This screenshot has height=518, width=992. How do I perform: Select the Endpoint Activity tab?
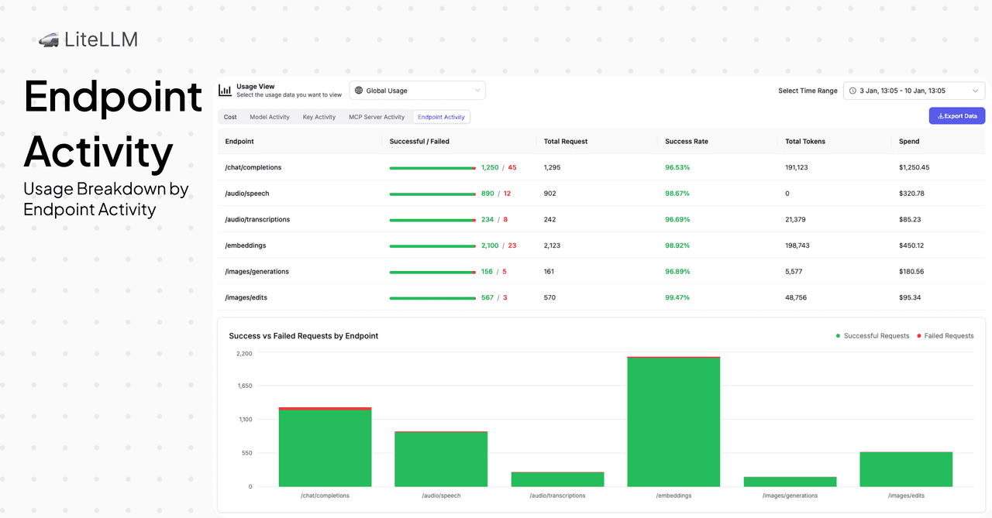click(x=441, y=117)
